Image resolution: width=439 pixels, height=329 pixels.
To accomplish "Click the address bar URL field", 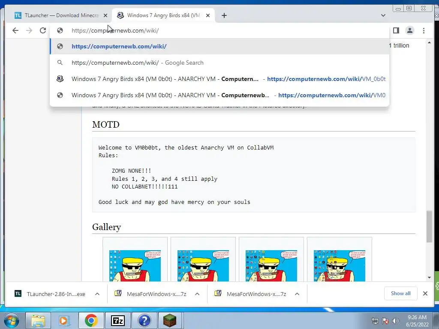I will click(219, 30).
